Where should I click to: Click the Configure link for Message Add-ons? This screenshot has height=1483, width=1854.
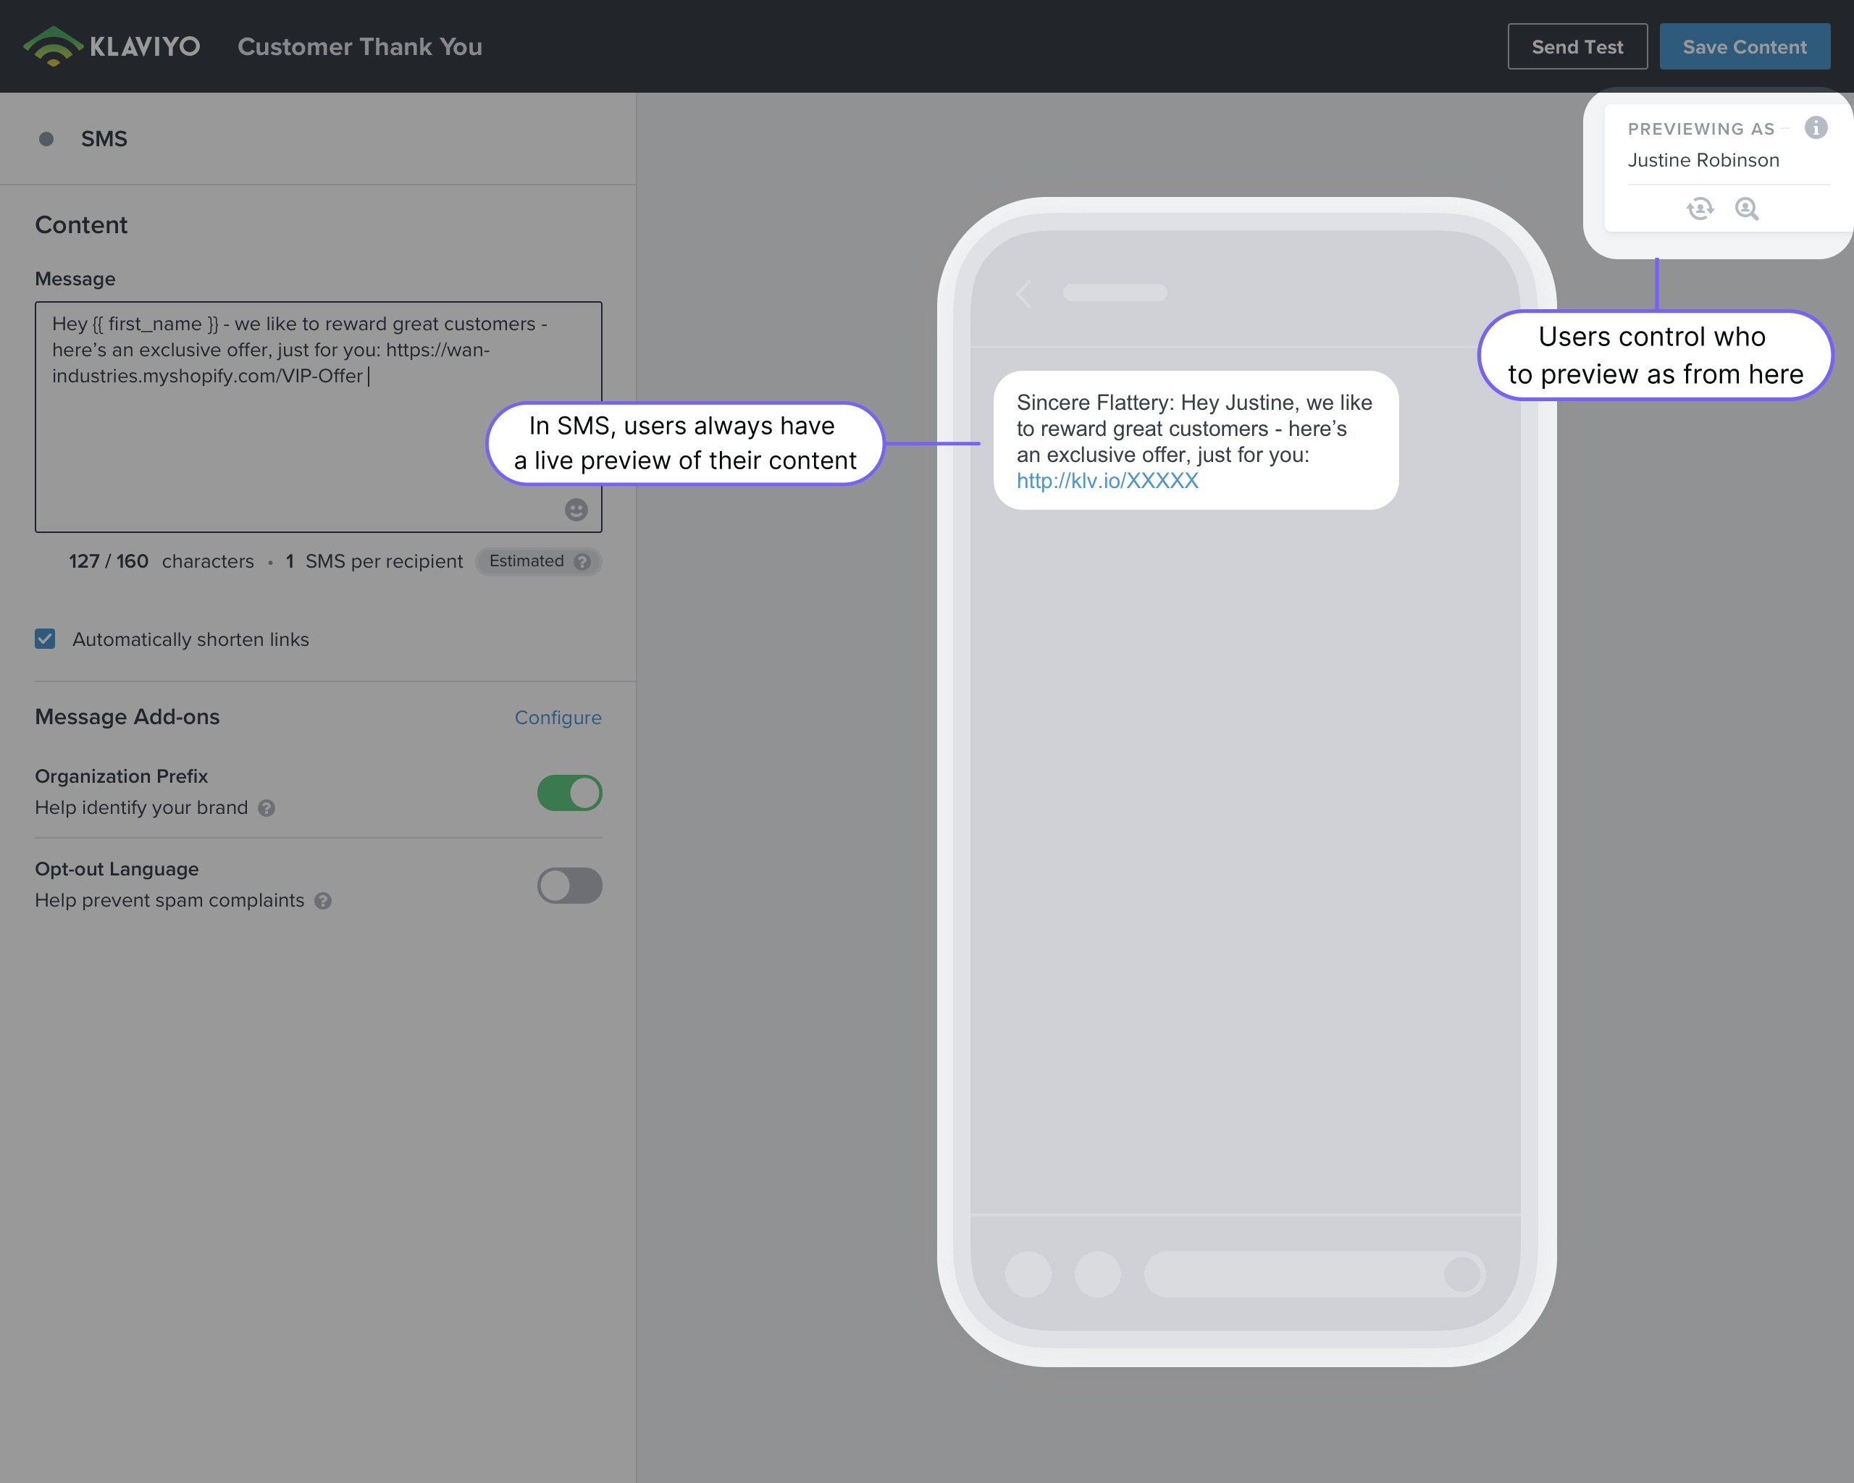coord(557,718)
